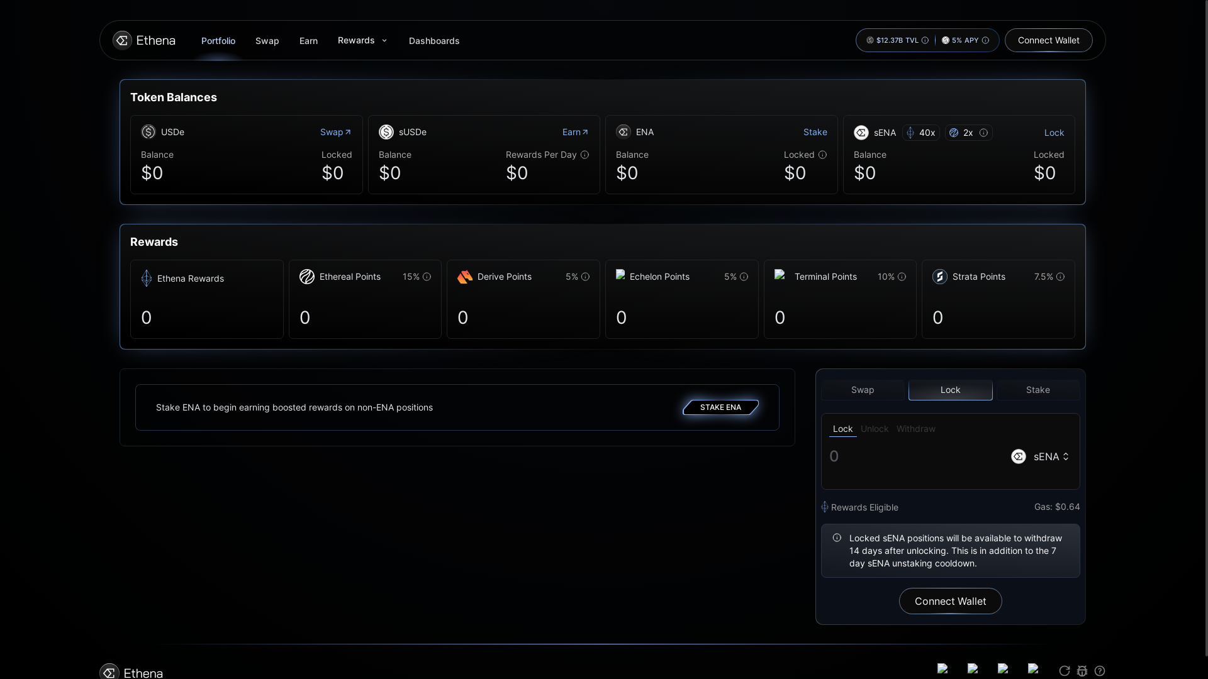Click the help question mark icon
The width and height of the screenshot is (1208, 679).
pyautogui.click(x=1100, y=671)
